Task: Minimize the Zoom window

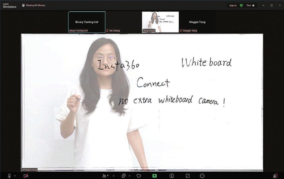Action: click(x=263, y=6)
